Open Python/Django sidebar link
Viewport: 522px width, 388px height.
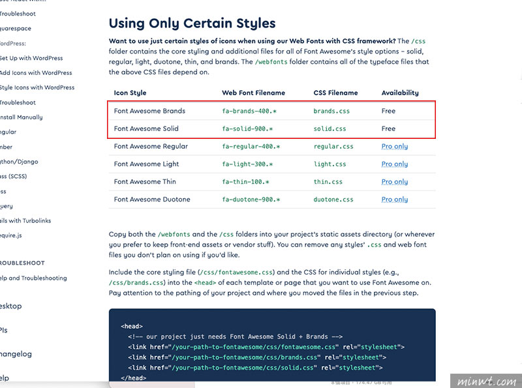(x=19, y=161)
